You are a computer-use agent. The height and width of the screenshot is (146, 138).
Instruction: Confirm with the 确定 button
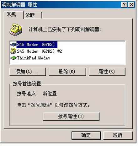click(x=86, y=135)
